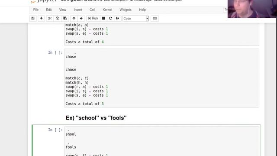Open the Cell menu
The width and height of the screenshot is (277, 156).
pyautogui.click(x=92, y=10)
